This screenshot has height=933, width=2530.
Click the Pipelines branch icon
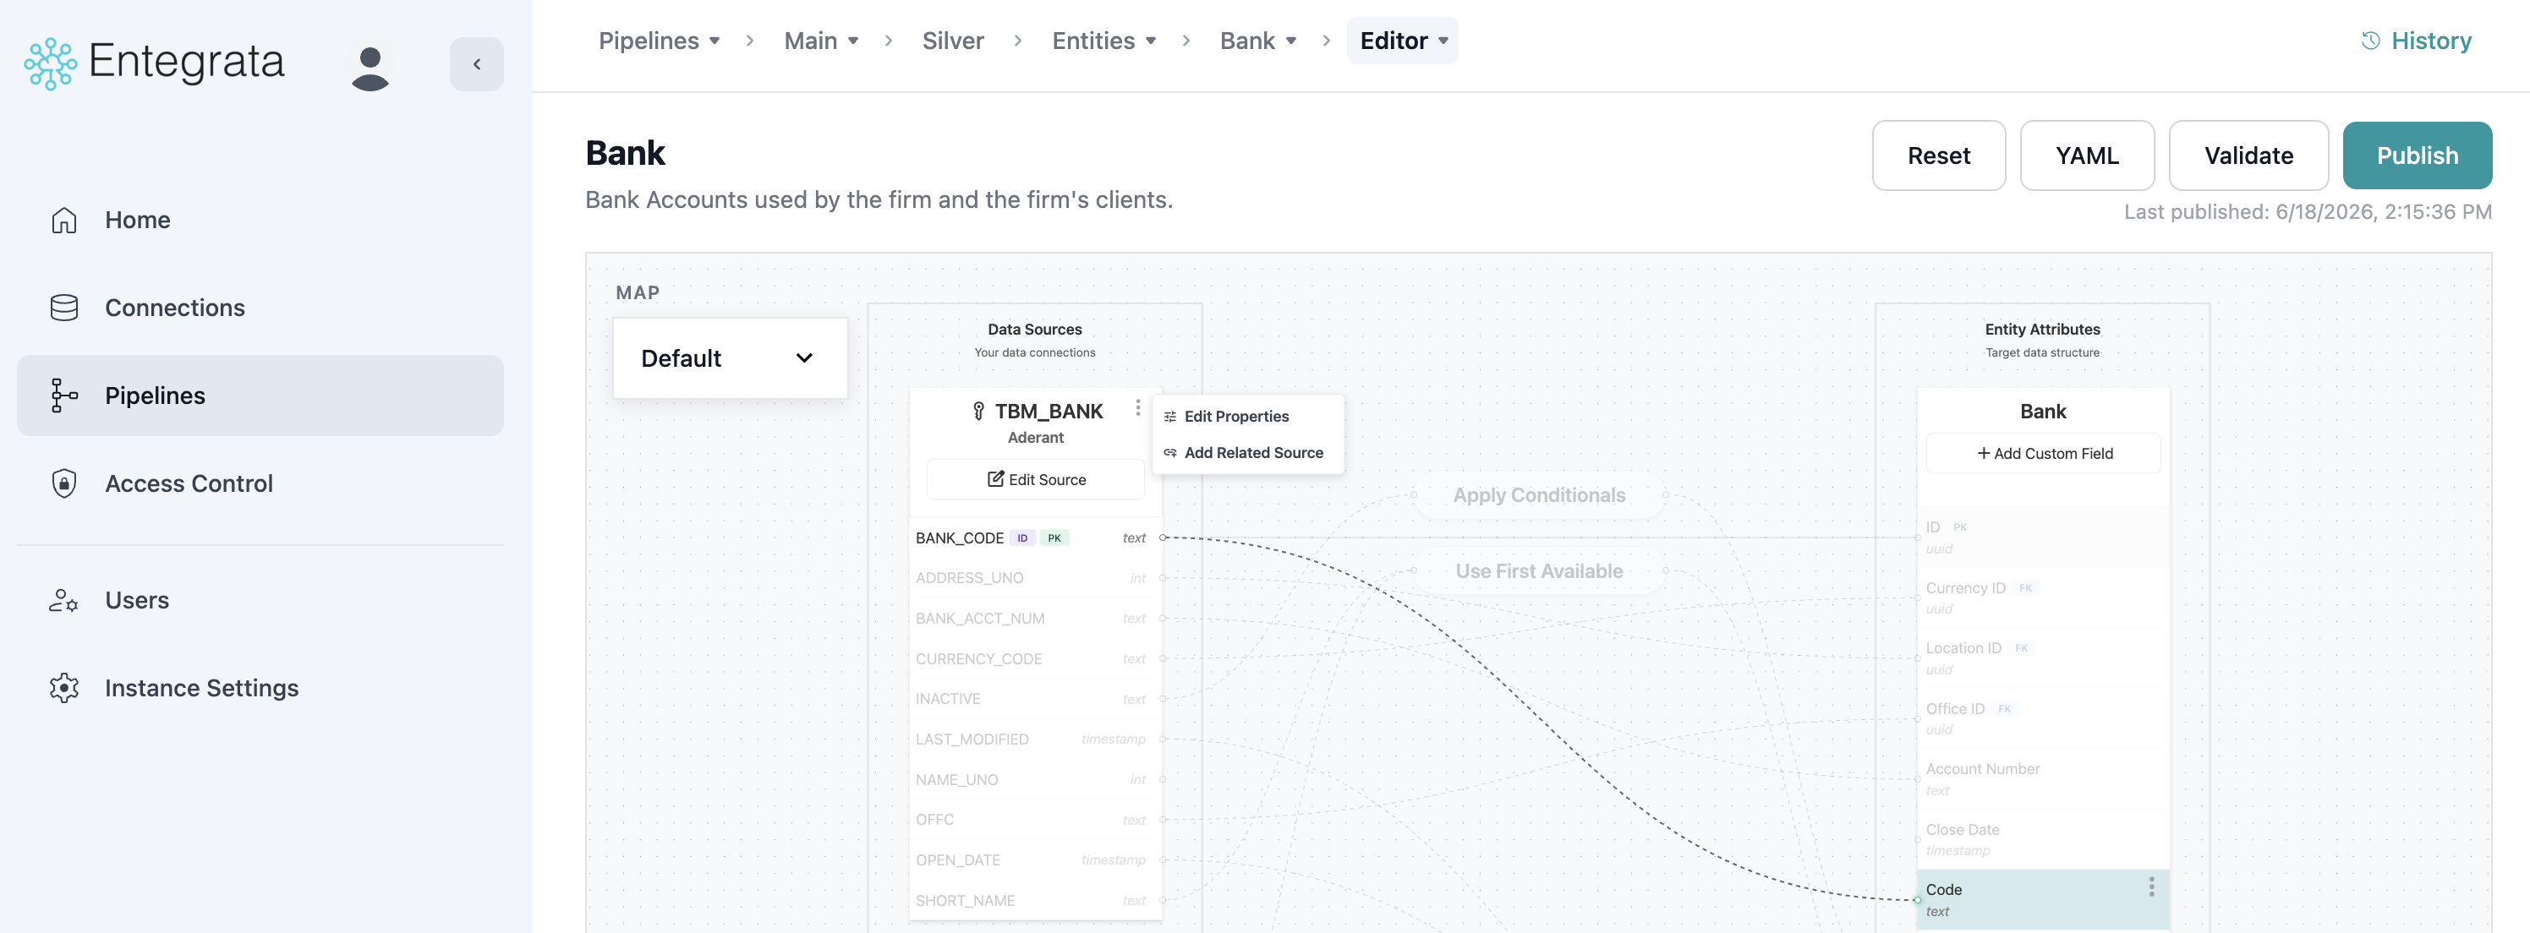(63, 396)
